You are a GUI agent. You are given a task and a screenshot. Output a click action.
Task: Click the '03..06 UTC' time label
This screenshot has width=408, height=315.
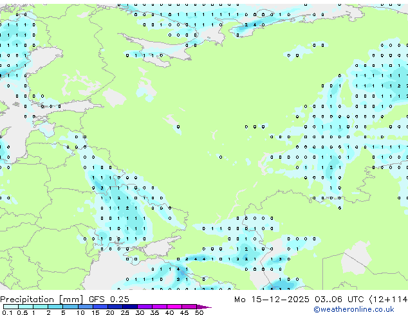pyautogui.click(x=339, y=300)
